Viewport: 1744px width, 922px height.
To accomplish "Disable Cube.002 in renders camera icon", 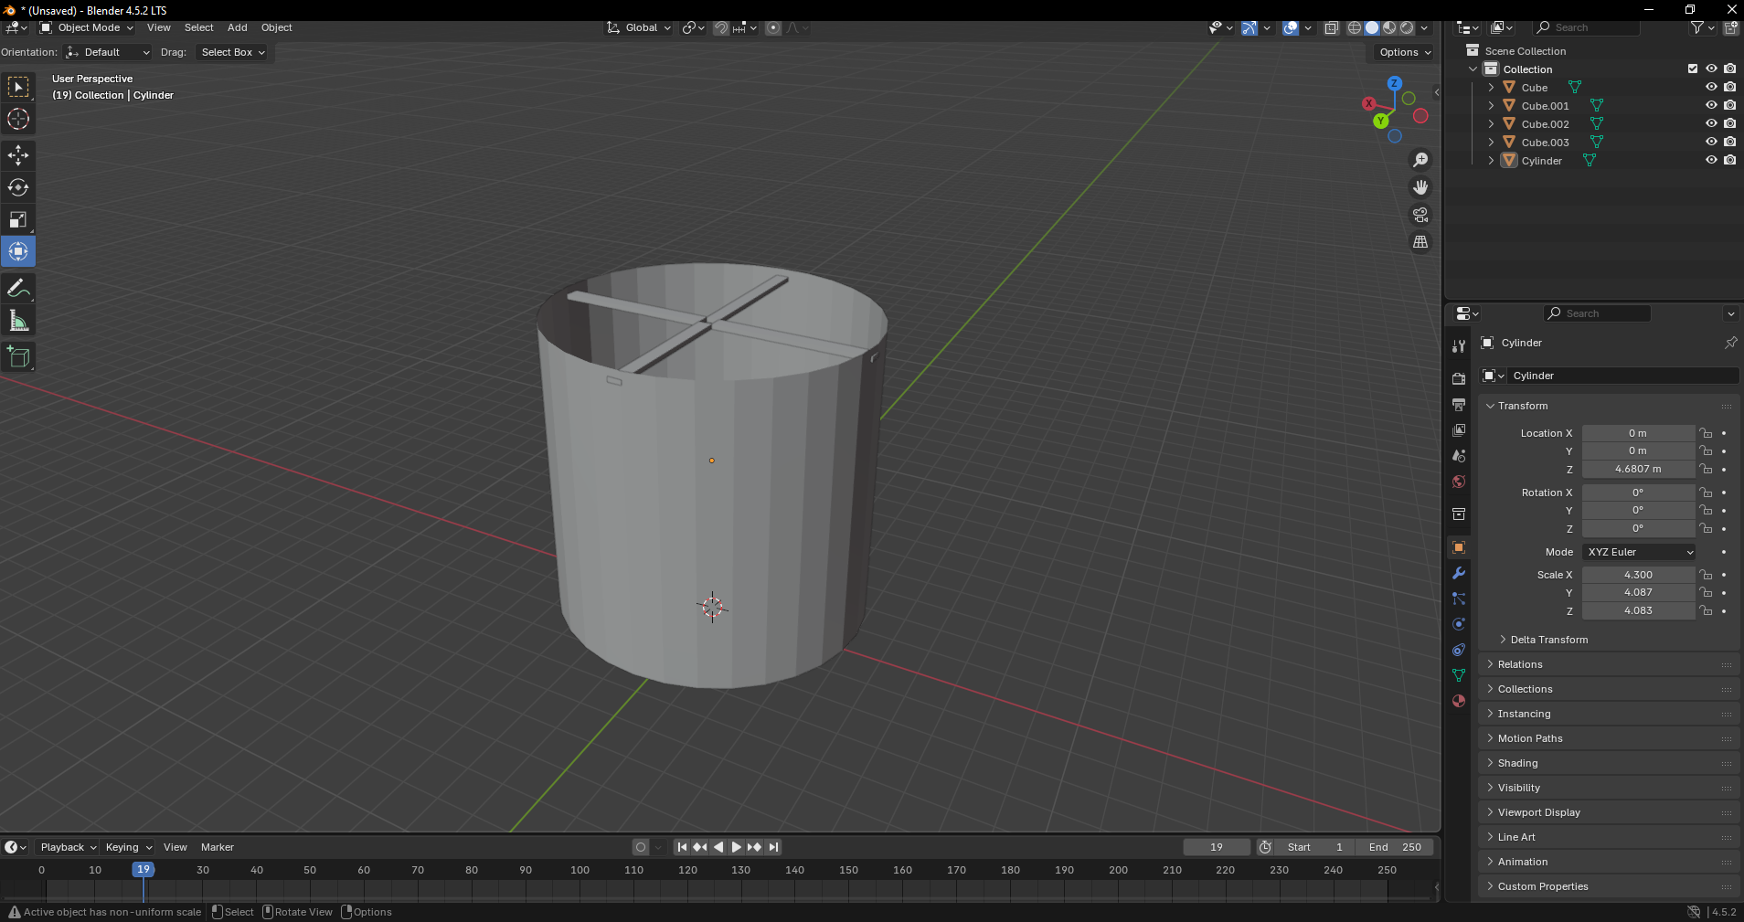I will coord(1730,123).
